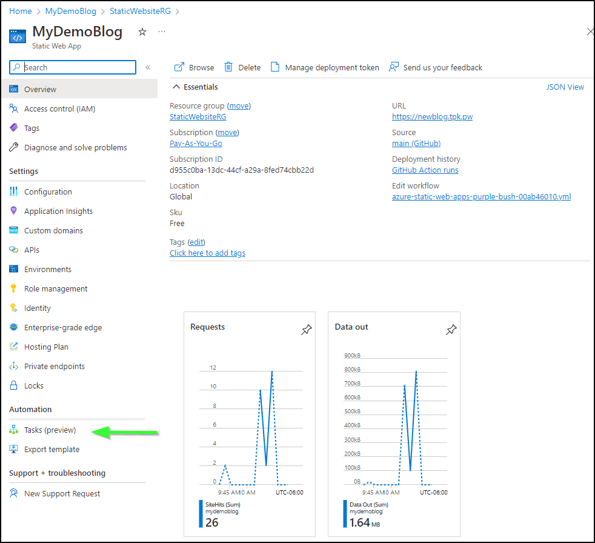Screen dimensions: 595x543
Task: Go to Home breadcrumb
Action: [21, 11]
